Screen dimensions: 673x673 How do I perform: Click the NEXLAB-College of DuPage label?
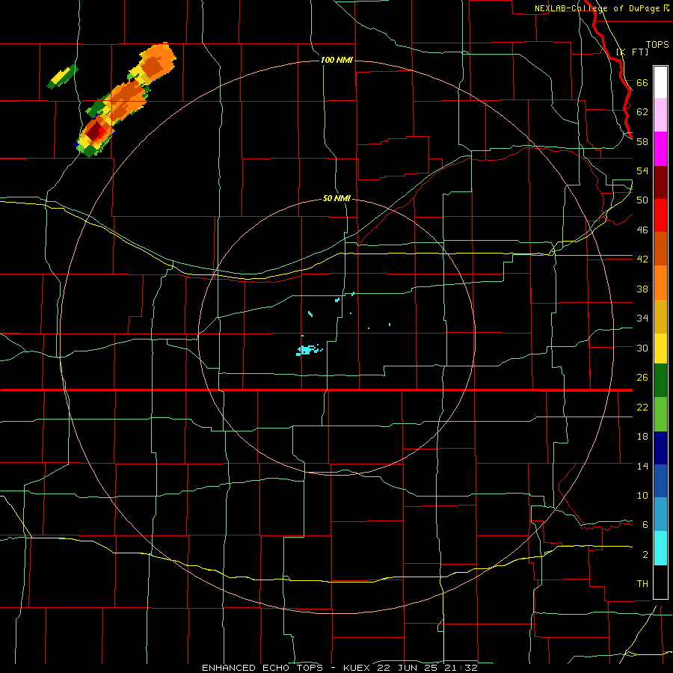click(597, 8)
